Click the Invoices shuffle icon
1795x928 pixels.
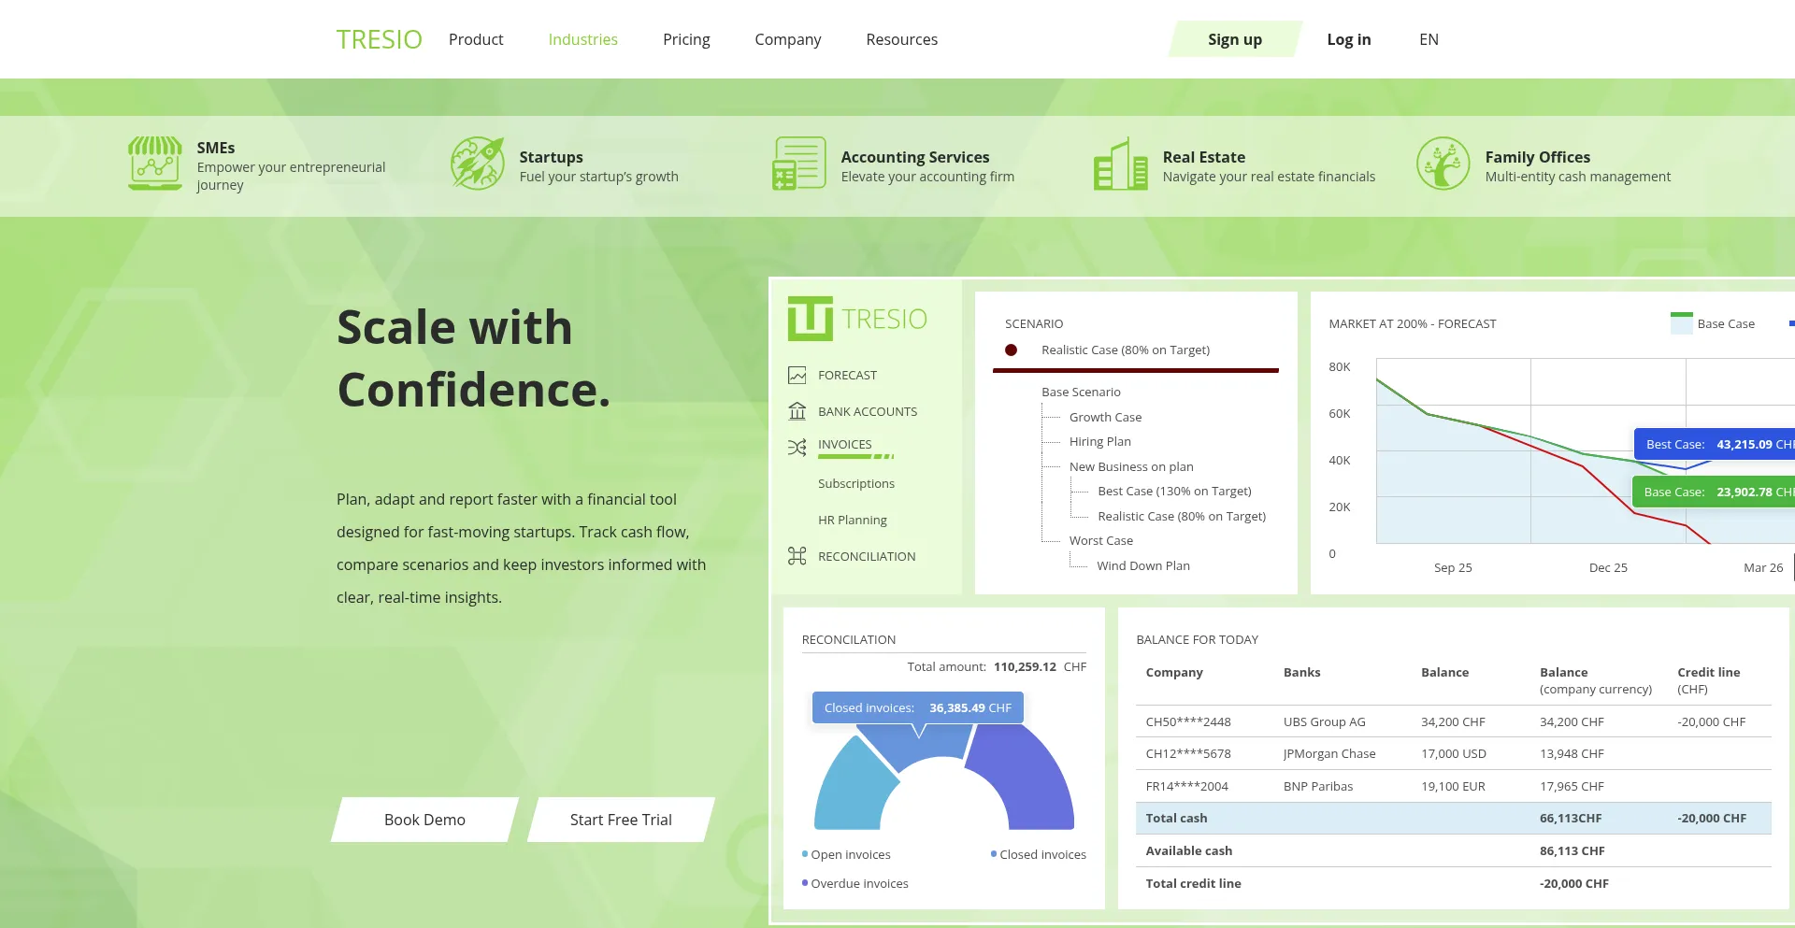[797, 448]
